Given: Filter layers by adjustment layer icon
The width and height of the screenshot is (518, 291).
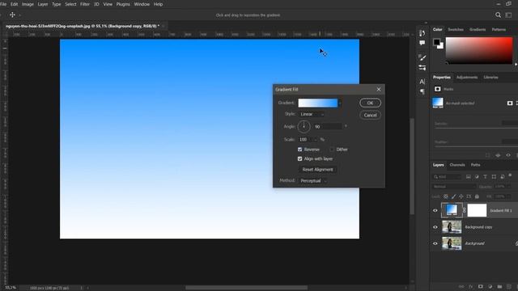Looking at the screenshot, I should [477, 177].
